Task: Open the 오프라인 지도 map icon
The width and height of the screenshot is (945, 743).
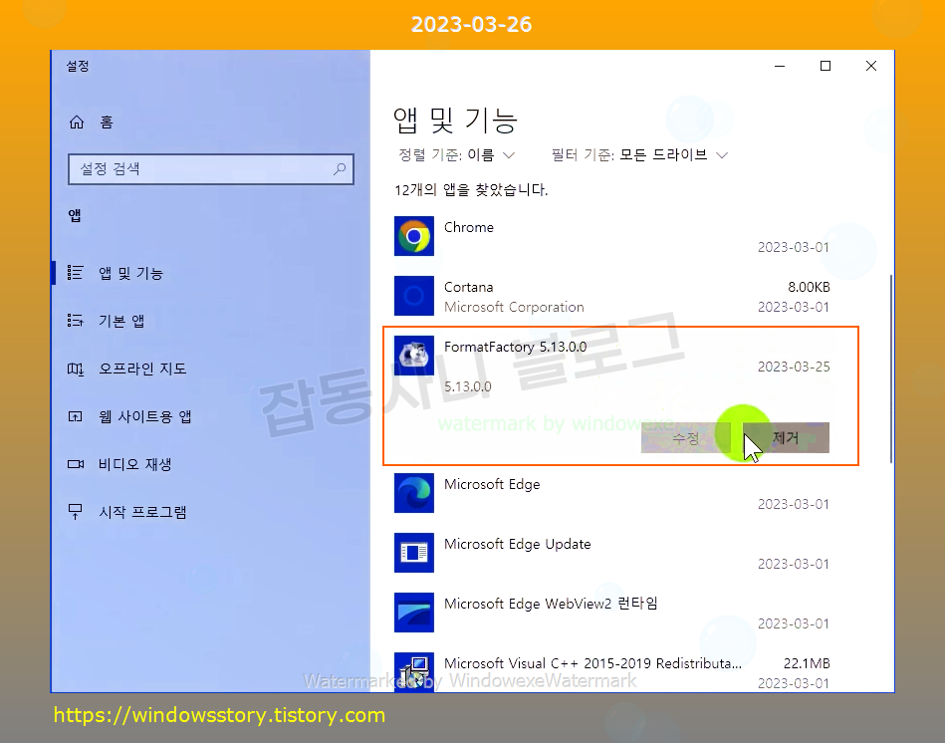Action: pyautogui.click(x=76, y=369)
